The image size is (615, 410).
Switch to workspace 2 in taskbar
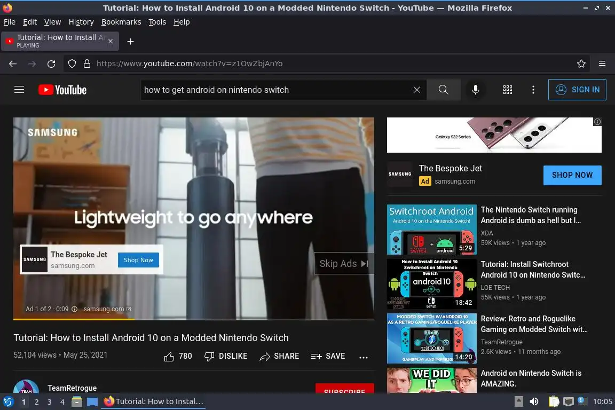36,402
